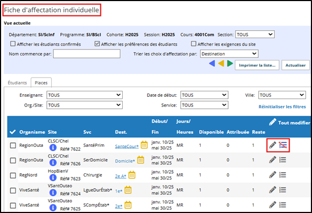Viewport: 312px width, 213px height.
Task: Click the Disponible column header
Action: click(211, 132)
